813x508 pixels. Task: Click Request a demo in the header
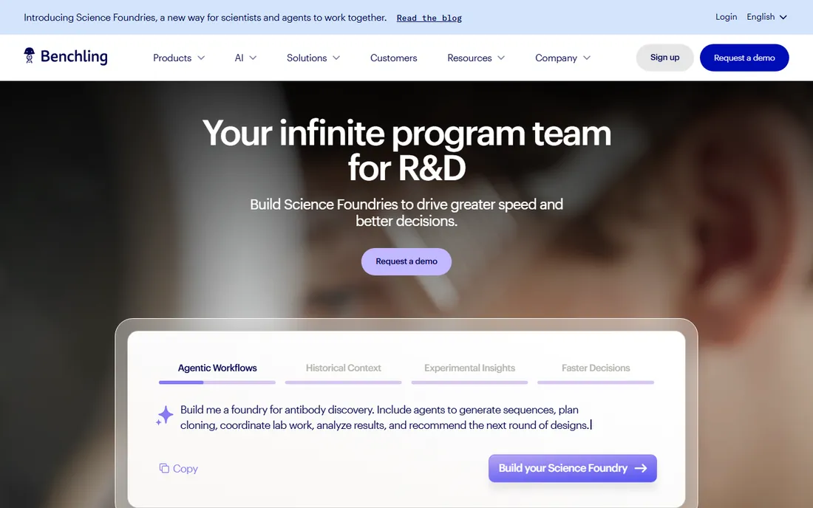point(744,58)
